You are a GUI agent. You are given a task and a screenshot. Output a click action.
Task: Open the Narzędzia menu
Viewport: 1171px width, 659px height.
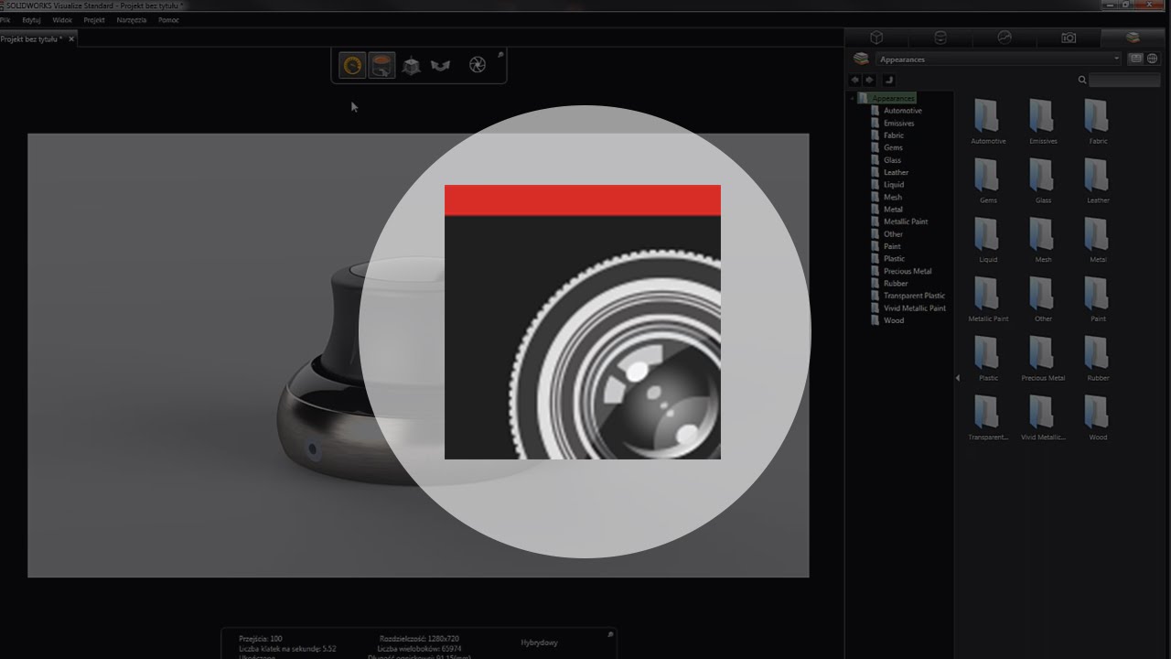coord(132,19)
